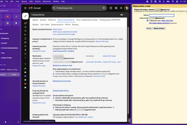Click the 'Zapisz zmiany' button
Viewport: 187px width, 125px height.
159,28
